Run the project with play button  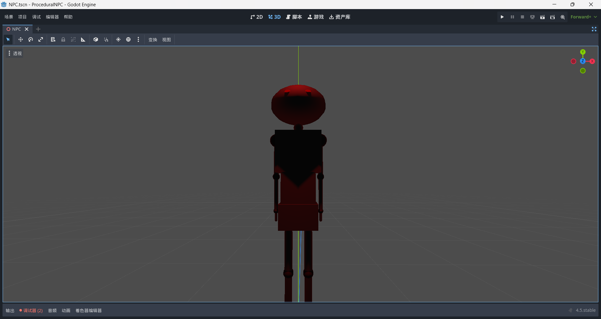[502, 17]
